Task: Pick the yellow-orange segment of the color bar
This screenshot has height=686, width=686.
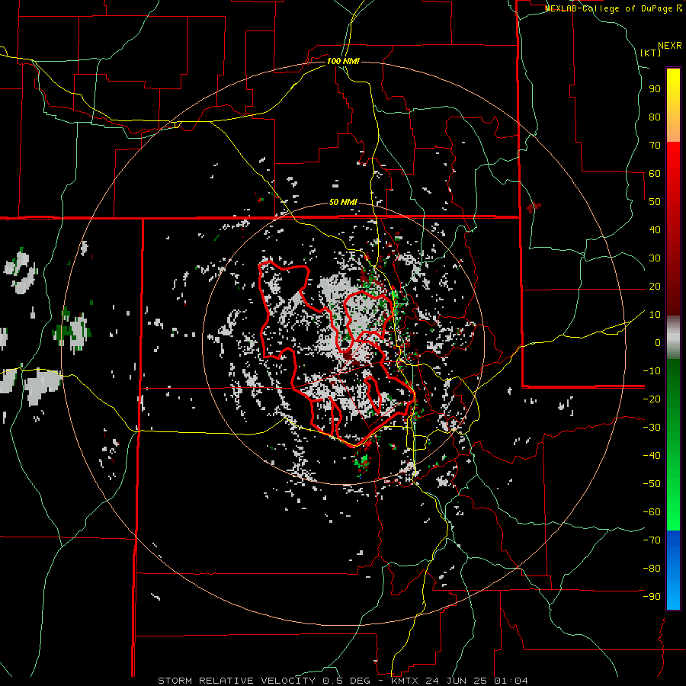Action: [x=673, y=105]
